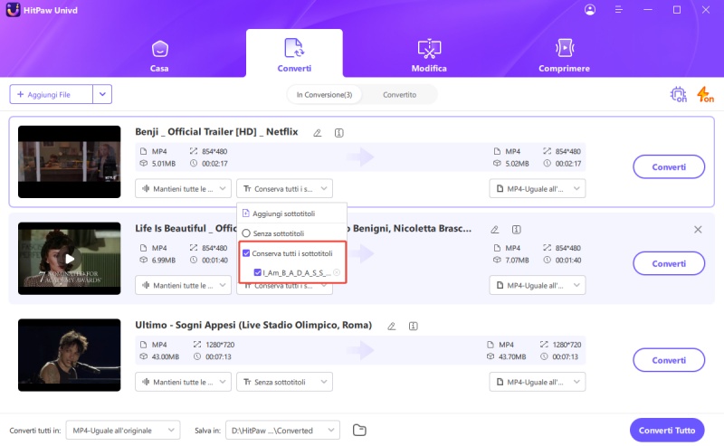Toggle the hardware acceleration chip icon

[x=679, y=94]
